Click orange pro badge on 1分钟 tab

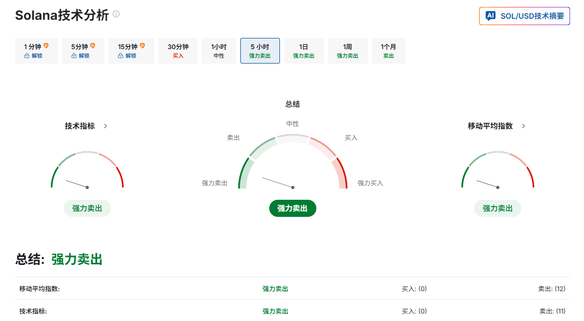(46, 46)
